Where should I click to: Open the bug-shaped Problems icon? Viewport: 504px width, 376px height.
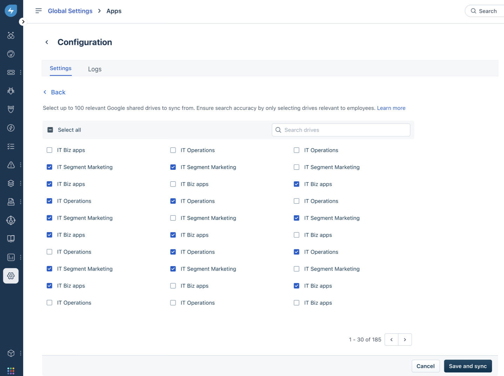tap(11, 91)
